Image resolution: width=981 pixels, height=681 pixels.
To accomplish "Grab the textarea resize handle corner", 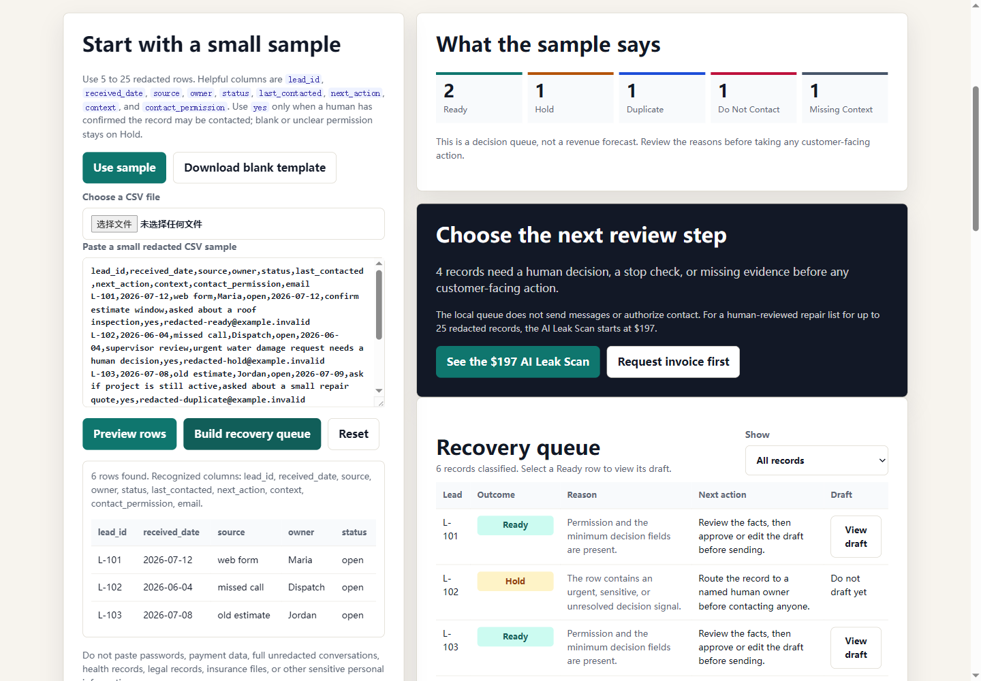I will pyautogui.click(x=380, y=402).
